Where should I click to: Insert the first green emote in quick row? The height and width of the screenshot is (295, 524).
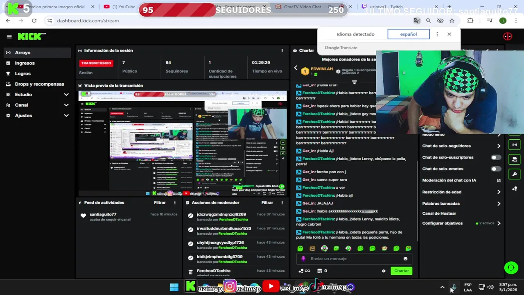[x=300, y=248]
